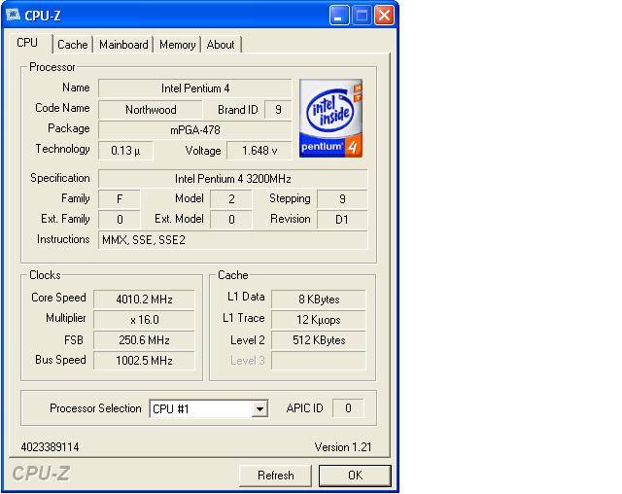Click the FSB value 250.6 MHz
This screenshot has height=494, width=622.
pos(144,340)
